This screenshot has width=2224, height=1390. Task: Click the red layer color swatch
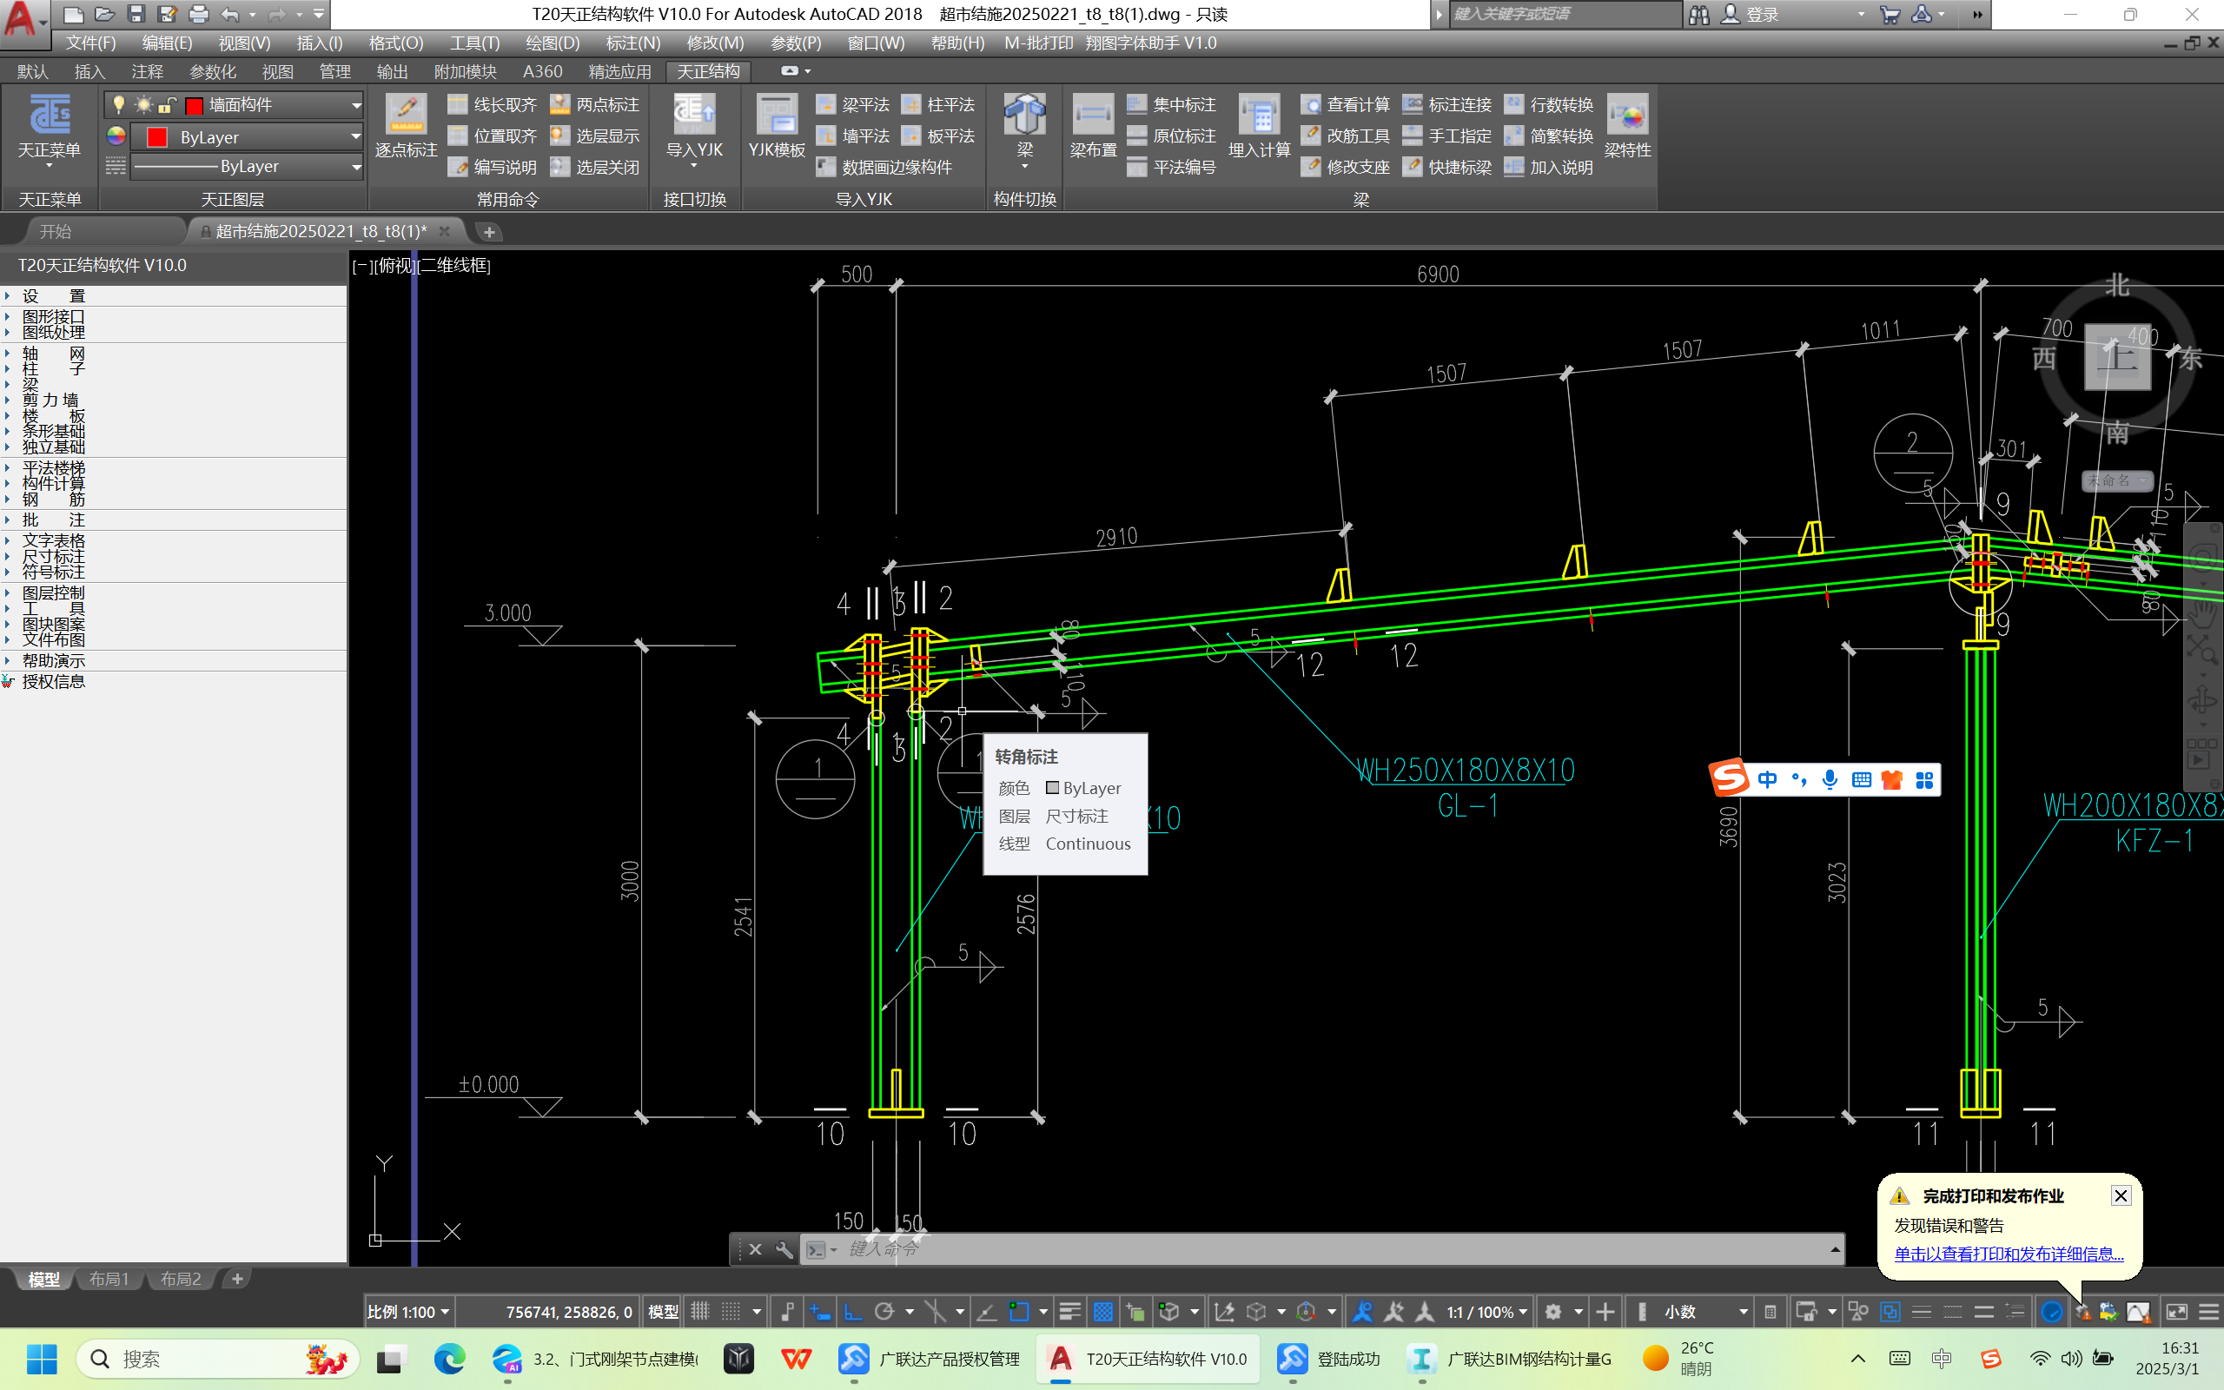[x=194, y=106]
